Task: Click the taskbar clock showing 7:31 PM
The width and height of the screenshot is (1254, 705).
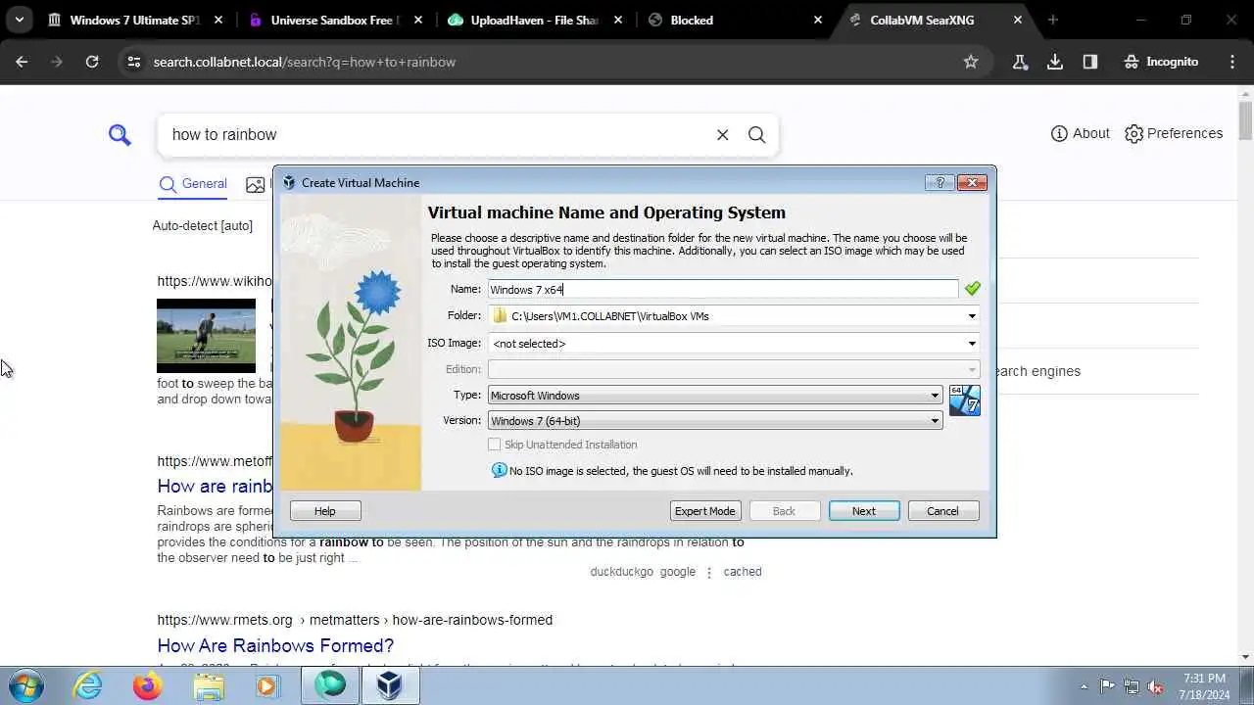Action: [1203, 685]
